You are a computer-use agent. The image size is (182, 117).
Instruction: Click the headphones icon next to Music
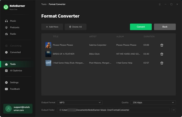coord(6,21)
